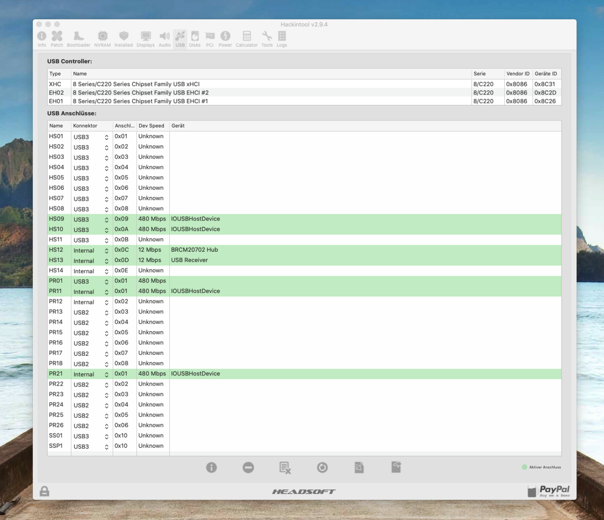Show the Installed section
Viewport: 604px width, 520px height.
click(x=123, y=39)
